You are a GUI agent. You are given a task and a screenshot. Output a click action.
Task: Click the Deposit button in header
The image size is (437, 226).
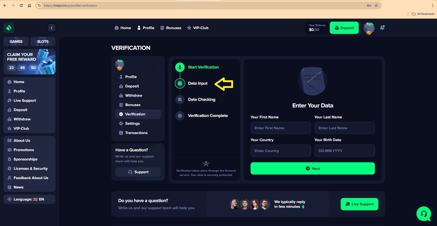point(344,28)
